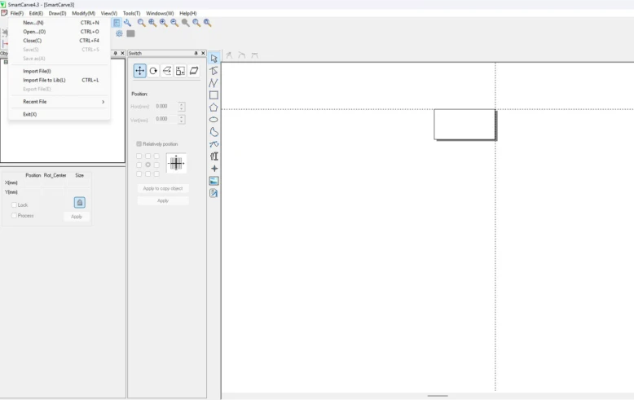Click Apply next to the Process checkbox

click(x=77, y=217)
